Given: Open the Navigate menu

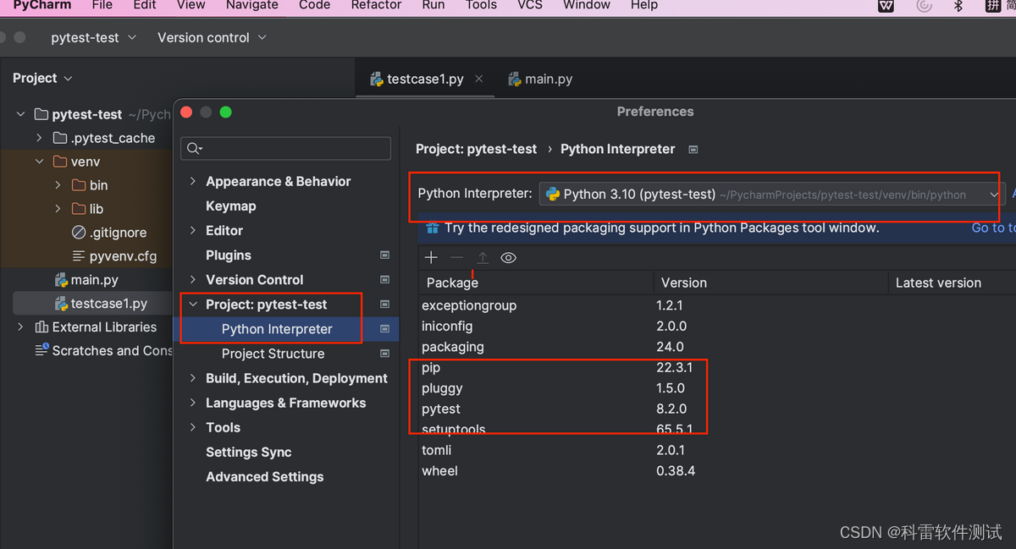Looking at the screenshot, I should click(x=251, y=5).
